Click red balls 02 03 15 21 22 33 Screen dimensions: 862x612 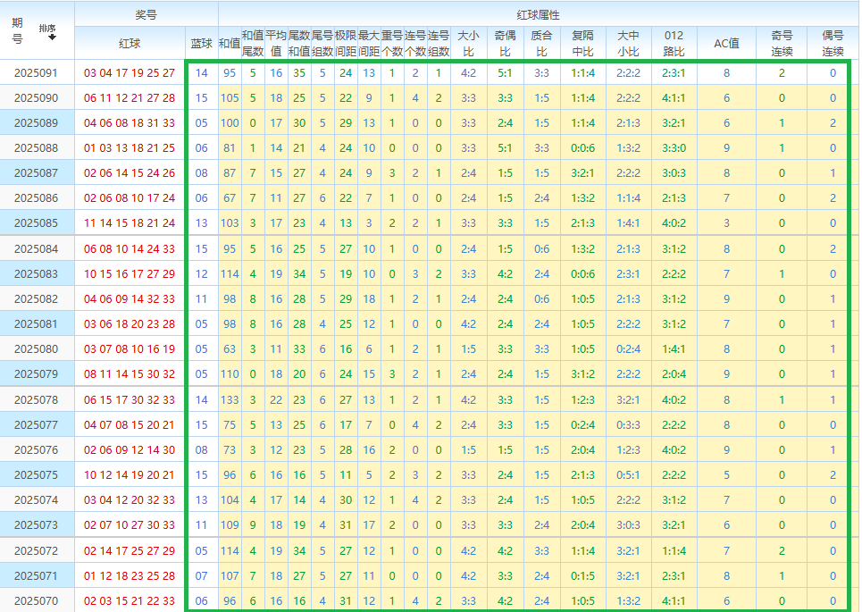pos(130,601)
